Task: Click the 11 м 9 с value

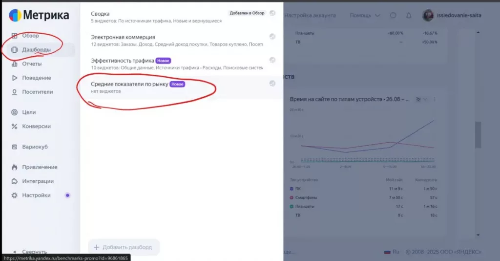Action: point(396,189)
